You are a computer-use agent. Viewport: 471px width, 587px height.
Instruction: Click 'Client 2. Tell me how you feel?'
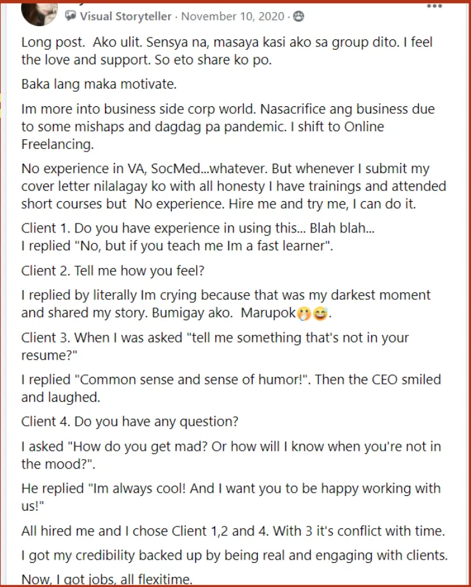113,271
